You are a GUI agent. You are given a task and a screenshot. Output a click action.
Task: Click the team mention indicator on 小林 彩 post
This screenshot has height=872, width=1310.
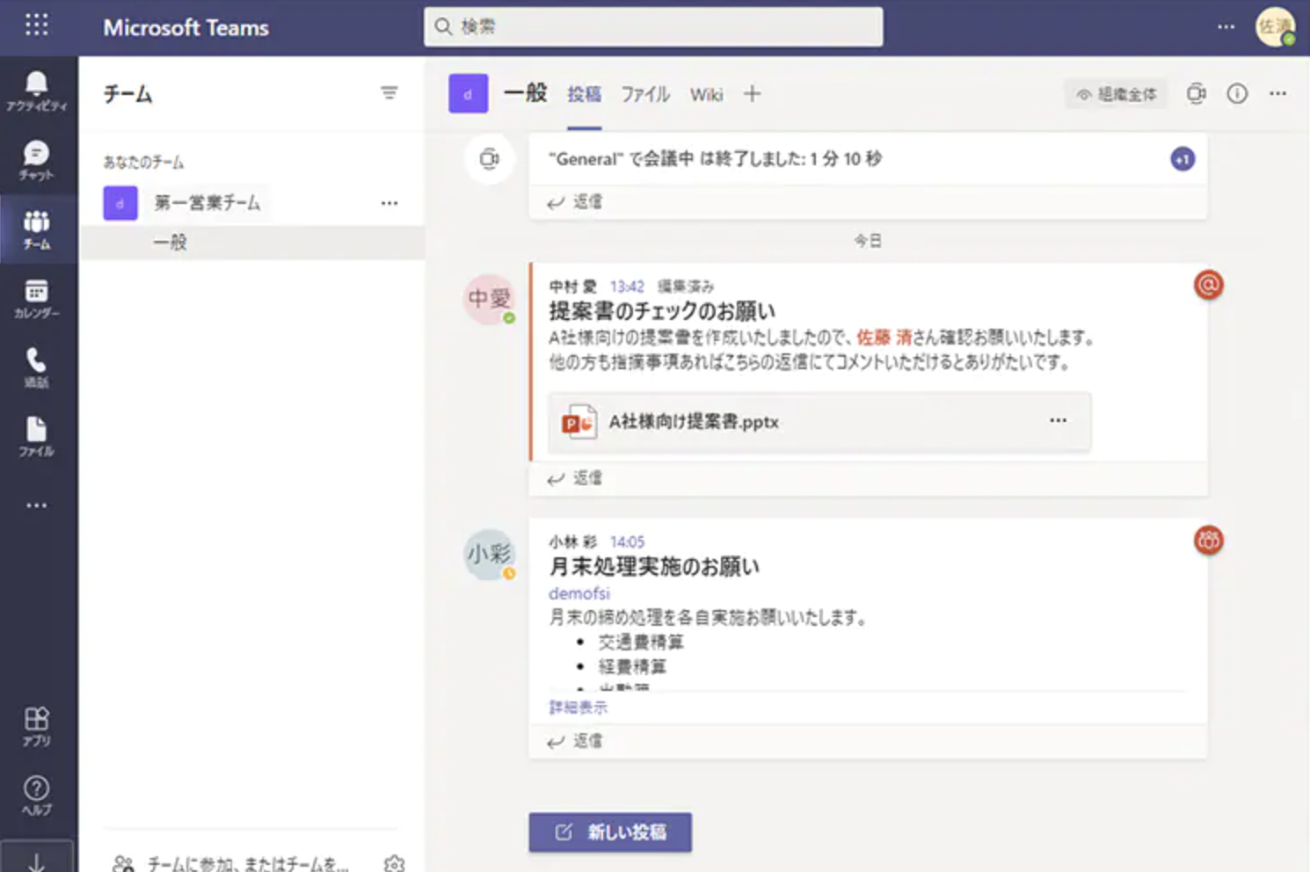(1209, 540)
